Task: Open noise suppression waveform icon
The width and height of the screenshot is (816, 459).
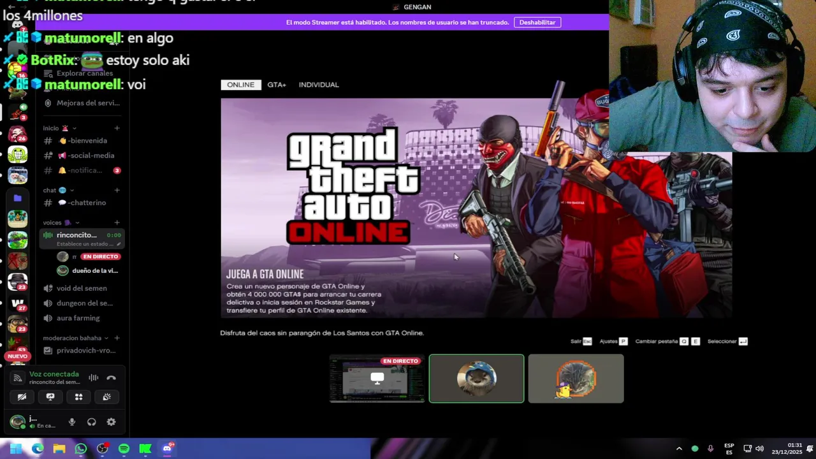Action: point(93,377)
